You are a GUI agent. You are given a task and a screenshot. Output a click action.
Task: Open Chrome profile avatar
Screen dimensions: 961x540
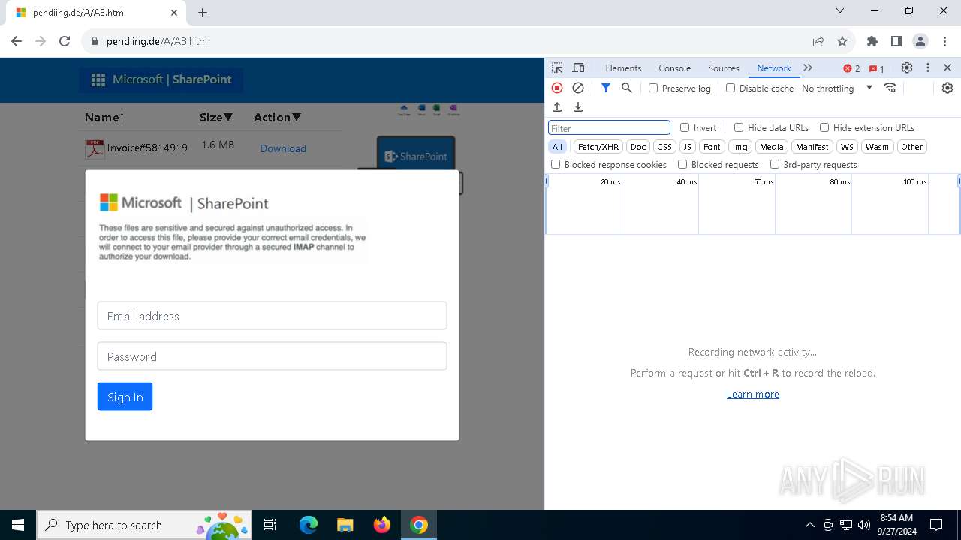click(920, 41)
